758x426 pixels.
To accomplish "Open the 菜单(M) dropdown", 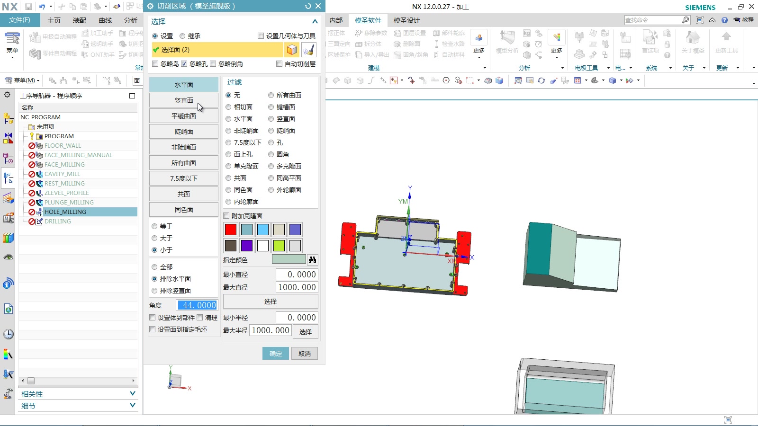I will pos(22,80).
